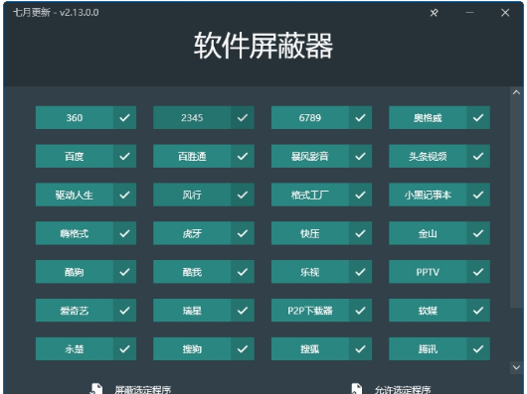This screenshot has width=527, height=394.
Task: Toggle the 乐视 block option
Action: click(x=321, y=272)
